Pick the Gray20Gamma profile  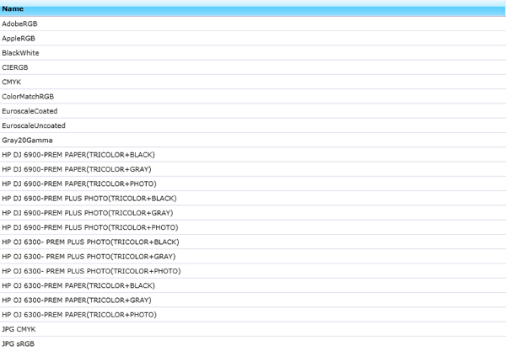25,140
